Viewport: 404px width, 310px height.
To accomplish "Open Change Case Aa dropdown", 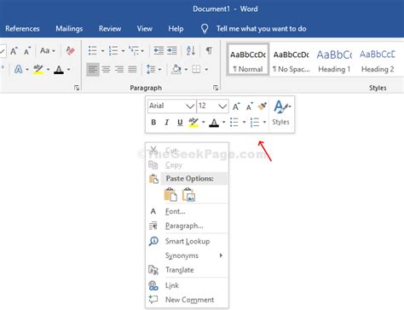I will (x=48, y=51).
